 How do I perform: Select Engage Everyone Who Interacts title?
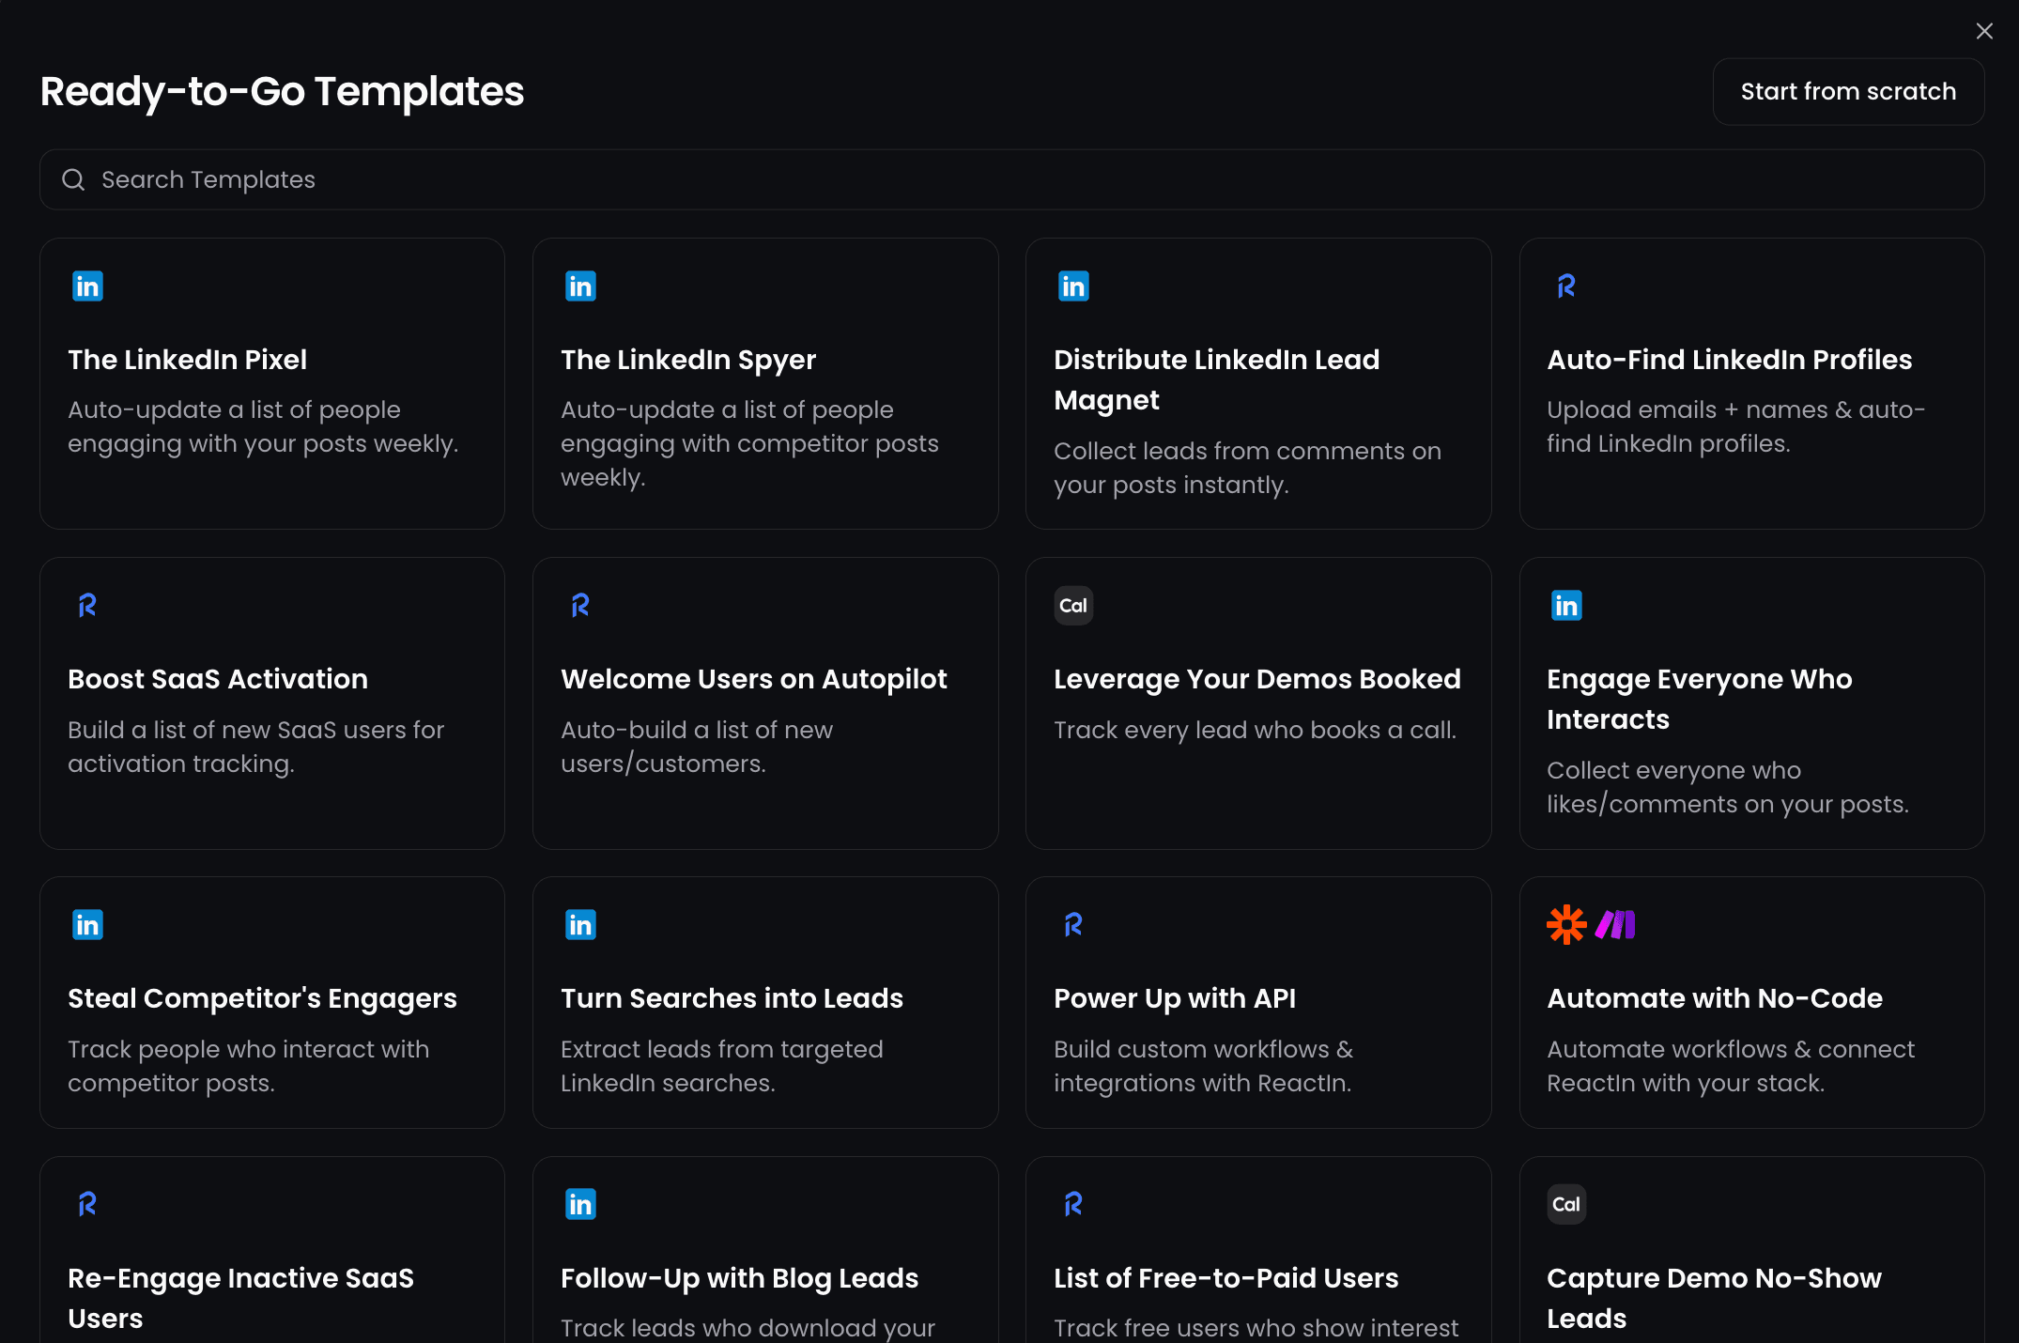click(x=1699, y=699)
